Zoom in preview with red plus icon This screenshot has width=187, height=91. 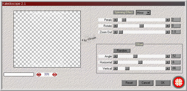click(39, 75)
